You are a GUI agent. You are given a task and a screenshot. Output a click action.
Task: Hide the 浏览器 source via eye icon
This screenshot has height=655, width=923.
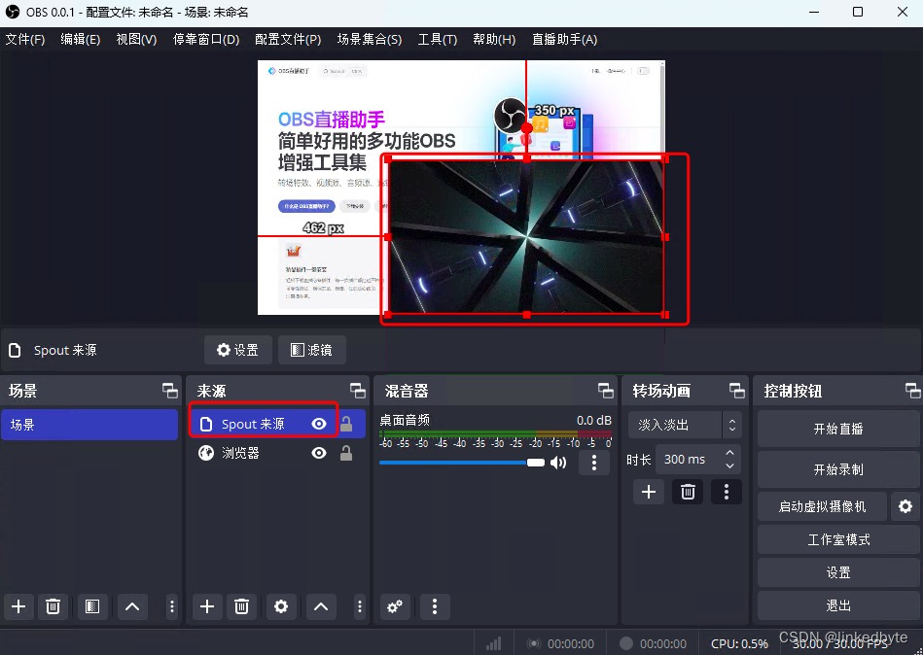pos(319,453)
